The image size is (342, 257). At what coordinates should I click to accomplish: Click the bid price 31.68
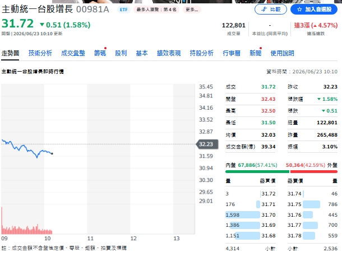[x=269, y=236]
